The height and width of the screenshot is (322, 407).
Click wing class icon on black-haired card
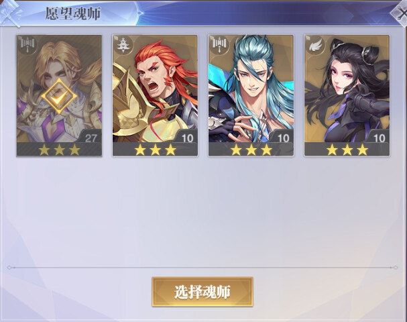pos(315,45)
